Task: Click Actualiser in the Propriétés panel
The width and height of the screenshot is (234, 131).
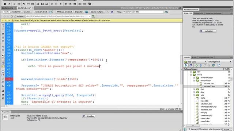Action: pos(88,116)
